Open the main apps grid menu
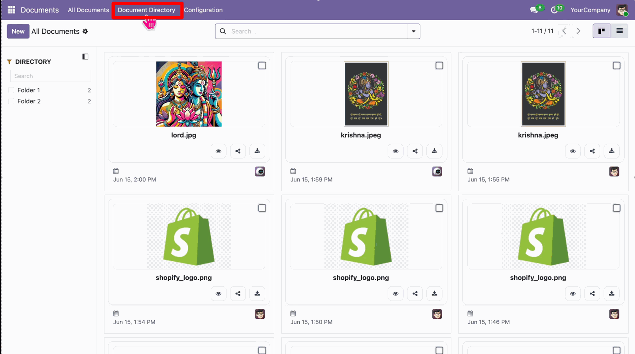635x354 pixels. (11, 10)
